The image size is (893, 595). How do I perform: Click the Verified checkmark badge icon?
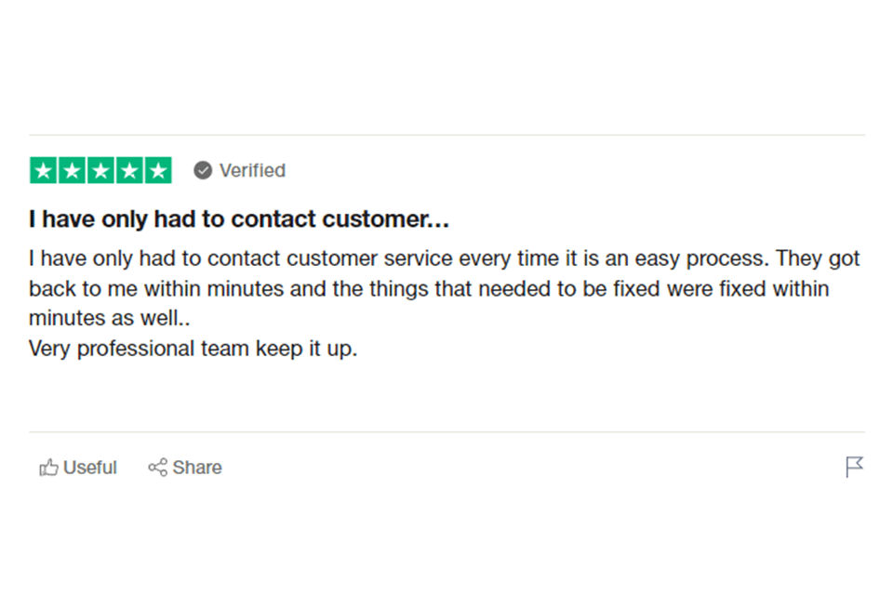pyautogui.click(x=203, y=170)
